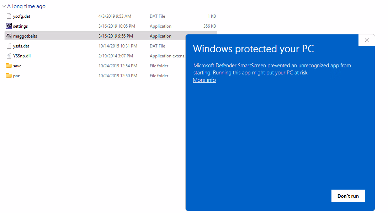Select the yssfs.dat file icon
Viewport: 388px width, 213px height.
coord(9,46)
